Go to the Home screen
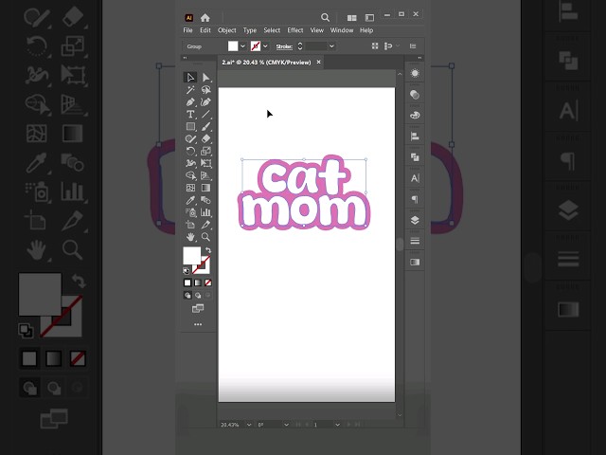 pos(205,18)
